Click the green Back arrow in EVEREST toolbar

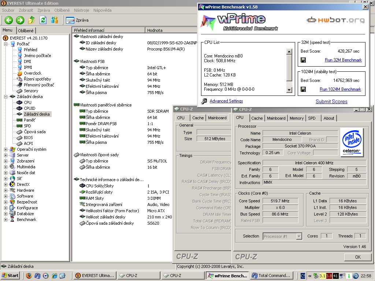9,20
